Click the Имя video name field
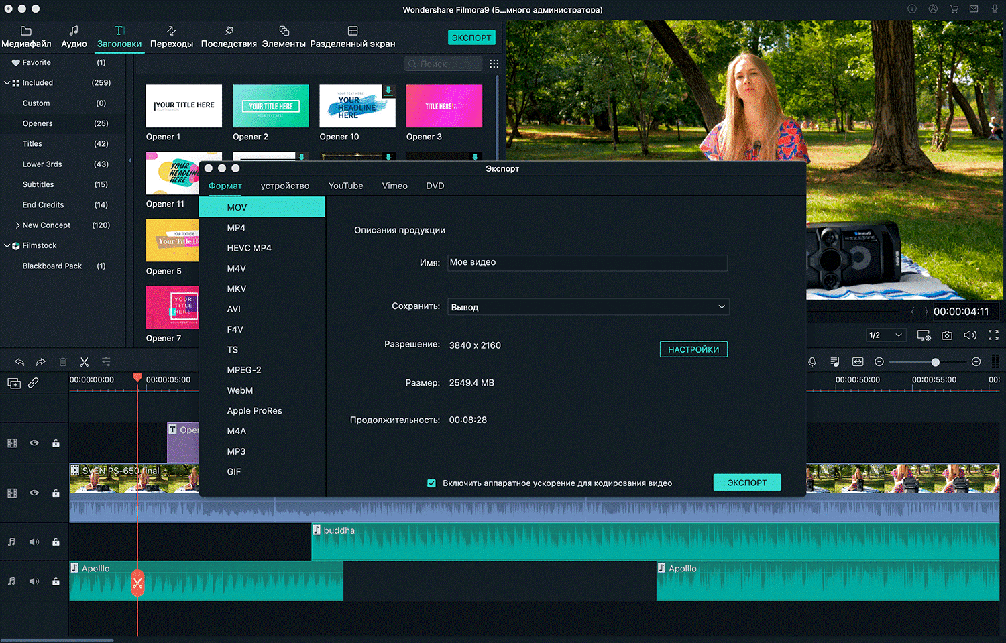Viewport: 1006px width, 643px height. pyautogui.click(x=588, y=263)
